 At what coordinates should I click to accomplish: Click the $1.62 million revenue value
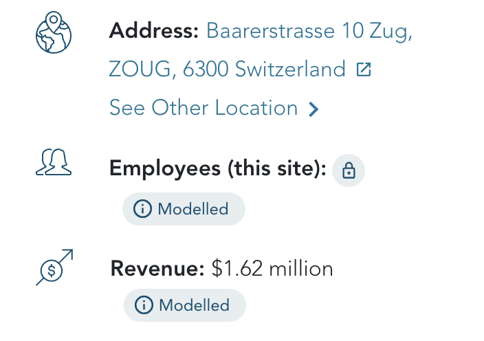[x=272, y=269]
